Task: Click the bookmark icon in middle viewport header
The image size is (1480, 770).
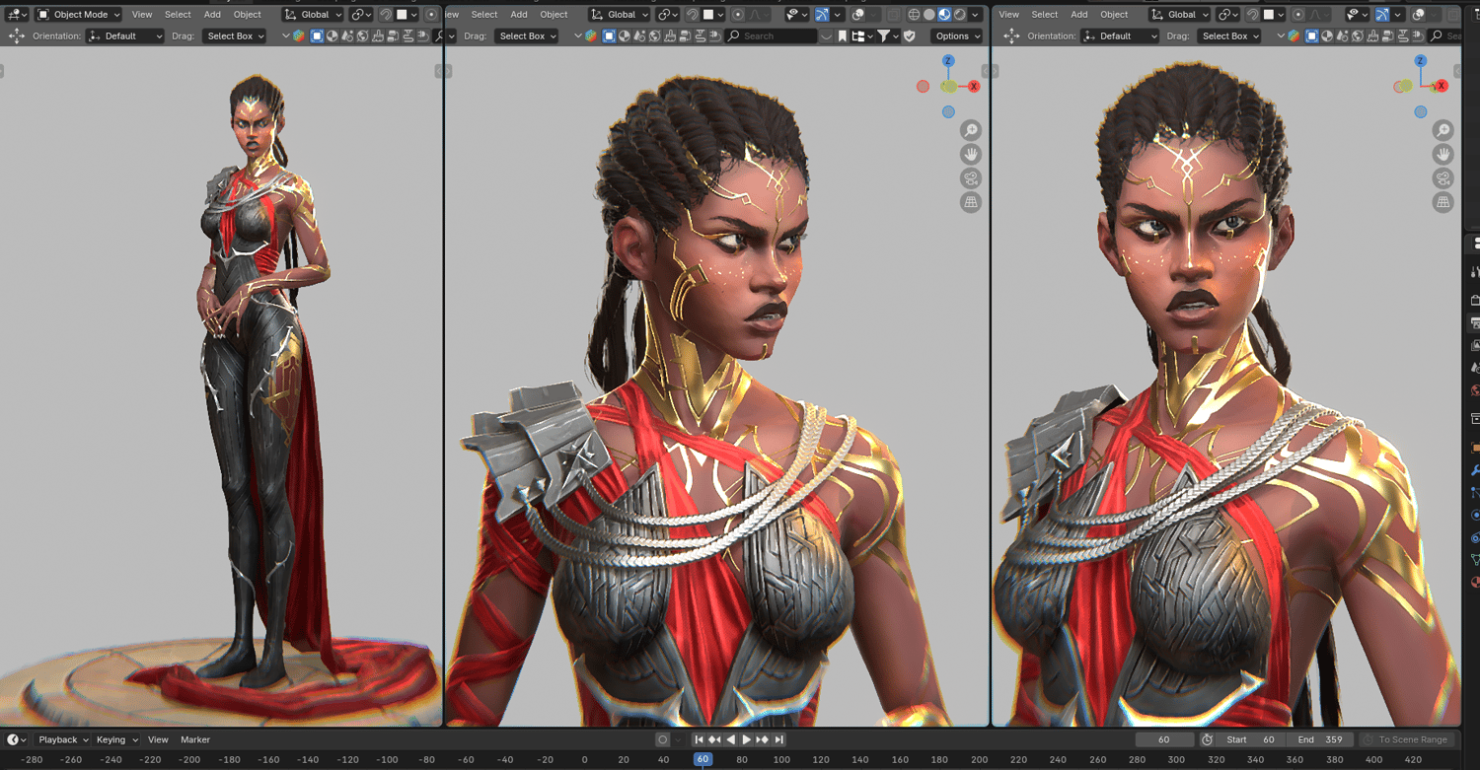Action: pos(842,35)
